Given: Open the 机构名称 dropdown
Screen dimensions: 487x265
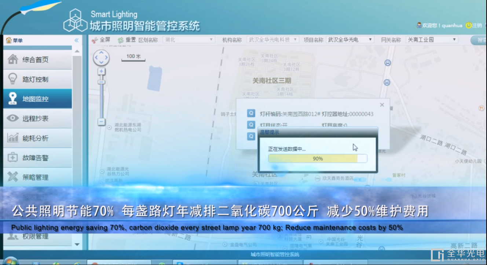Looking at the screenshot, I should [273, 40].
